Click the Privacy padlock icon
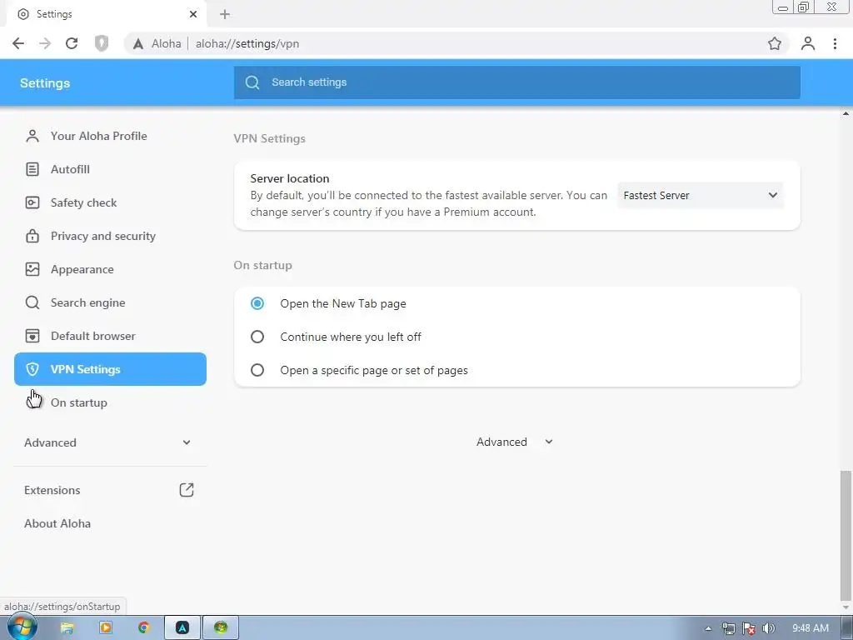853x640 pixels. 32,236
